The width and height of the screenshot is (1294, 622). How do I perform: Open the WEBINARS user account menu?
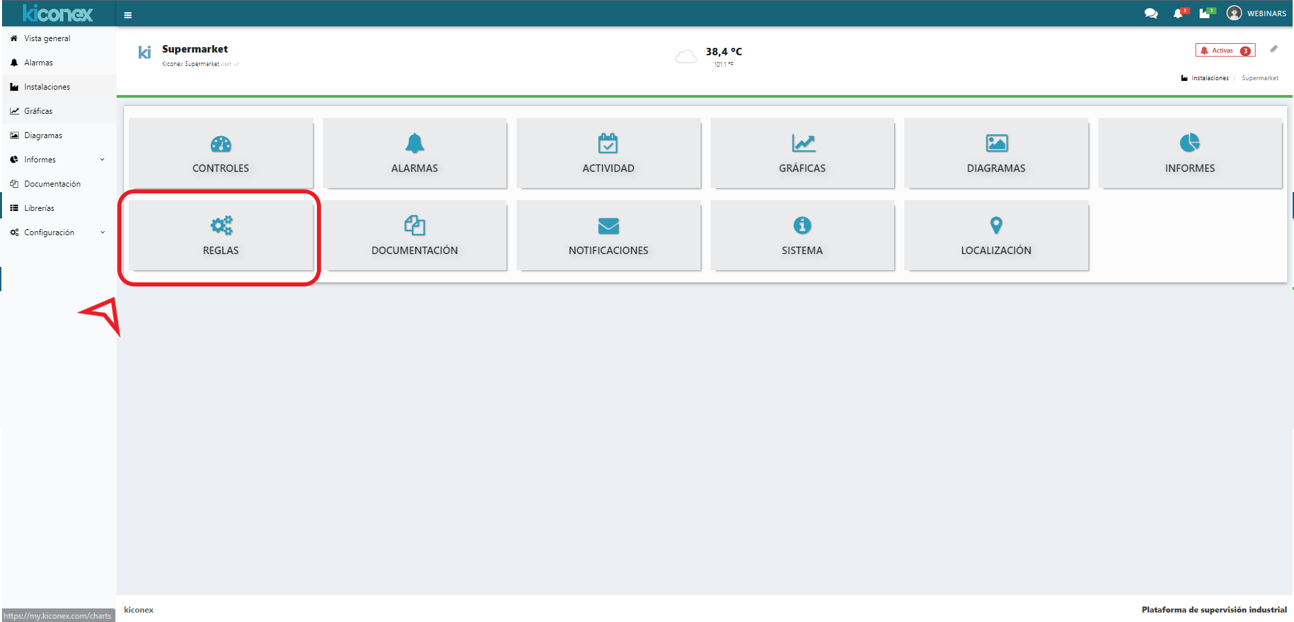click(1257, 13)
